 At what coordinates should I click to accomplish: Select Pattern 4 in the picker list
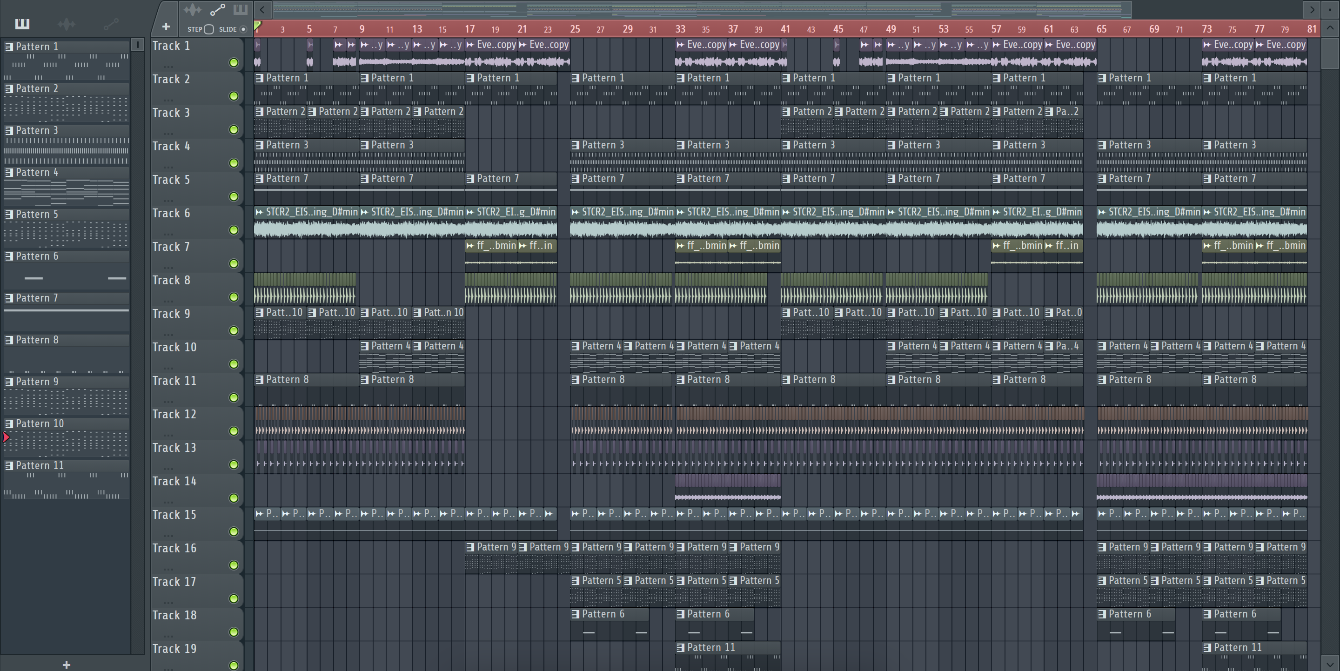[x=66, y=186]
